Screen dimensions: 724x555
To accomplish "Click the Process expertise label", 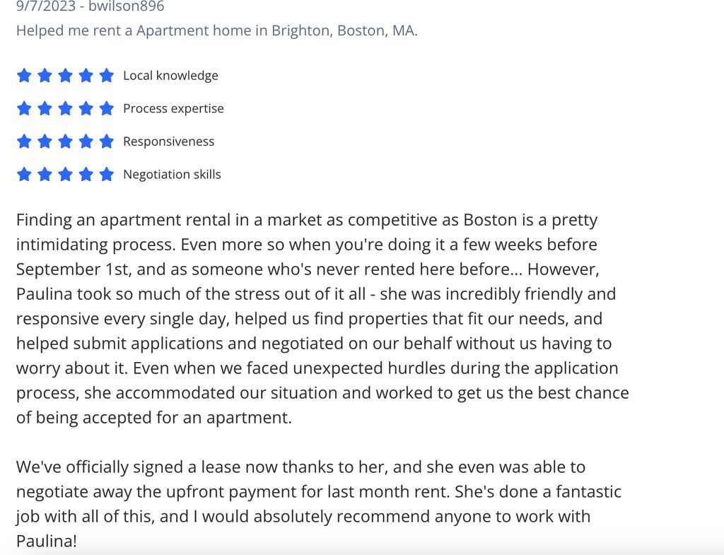I will coord(173,108).
